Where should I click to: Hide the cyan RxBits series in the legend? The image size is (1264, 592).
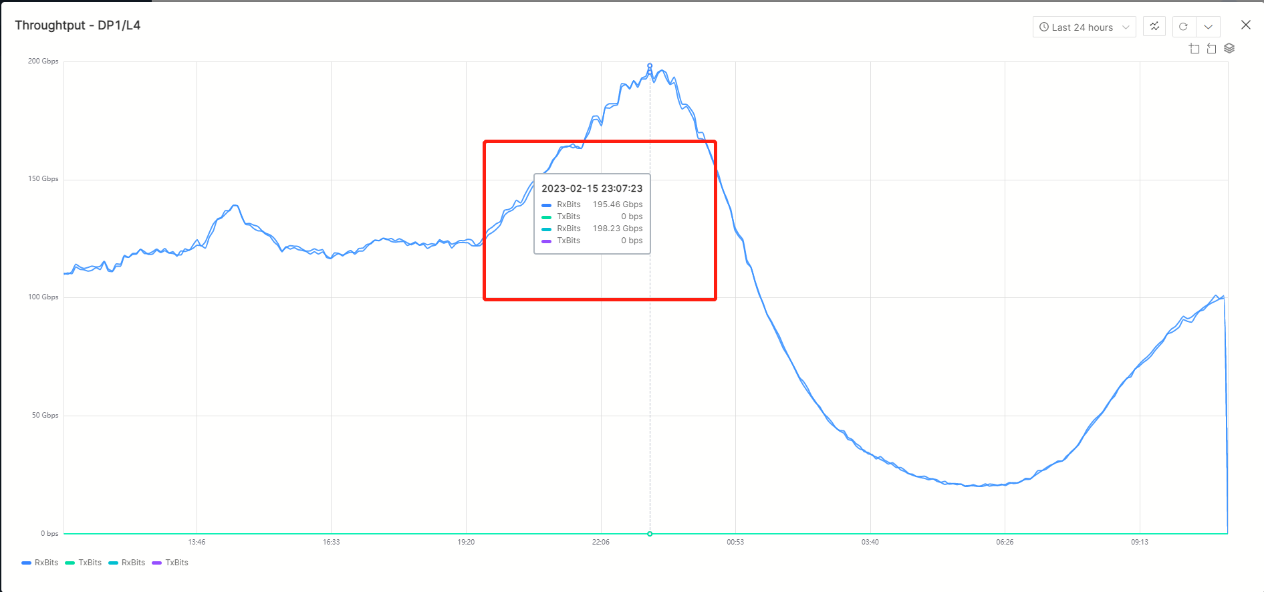127,563
